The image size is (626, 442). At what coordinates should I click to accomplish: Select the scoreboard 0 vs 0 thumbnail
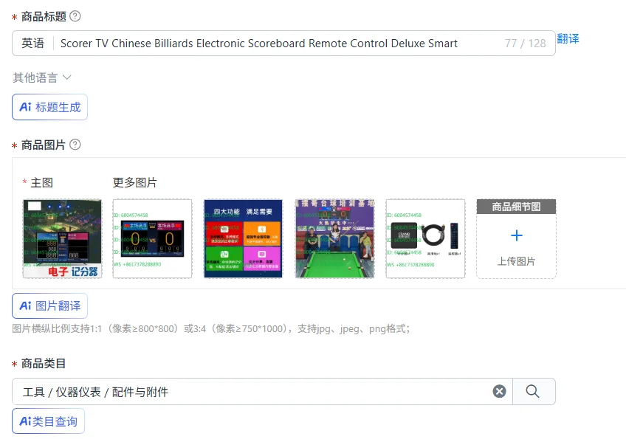pos(153,238)
